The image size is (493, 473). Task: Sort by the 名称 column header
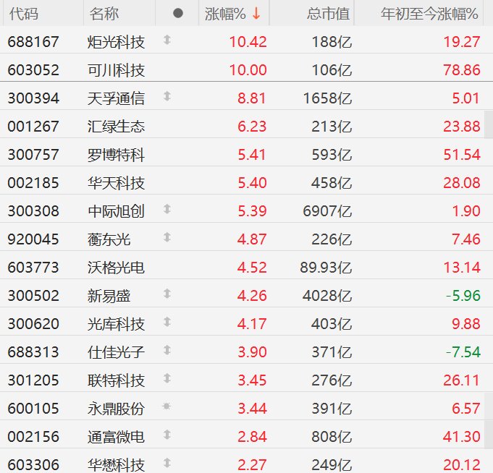click(104, 14)
